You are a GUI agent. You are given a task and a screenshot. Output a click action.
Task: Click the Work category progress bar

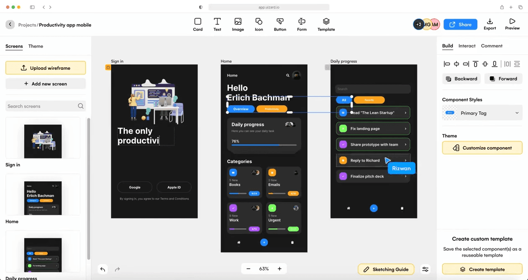pos(238,229)
